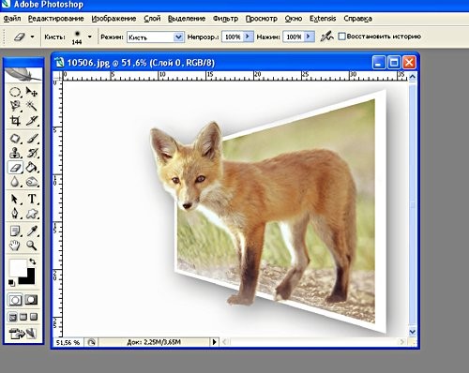
Task: Select the Elliptical Marquee tool
Action: pyautogui.click(x=15, y=92)
